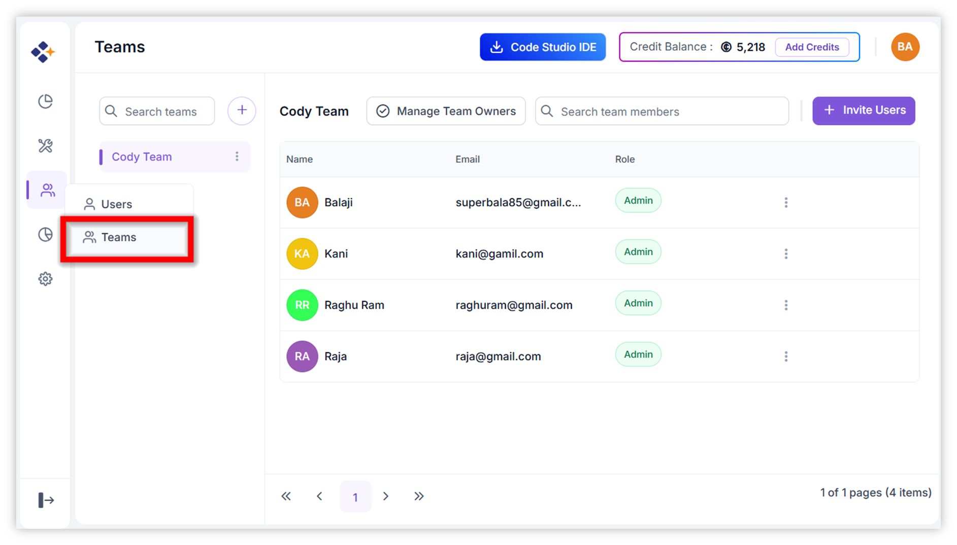Open the three-dot menu for Cody Team
The height and width of the screenshot is (545, 957).
237,157
